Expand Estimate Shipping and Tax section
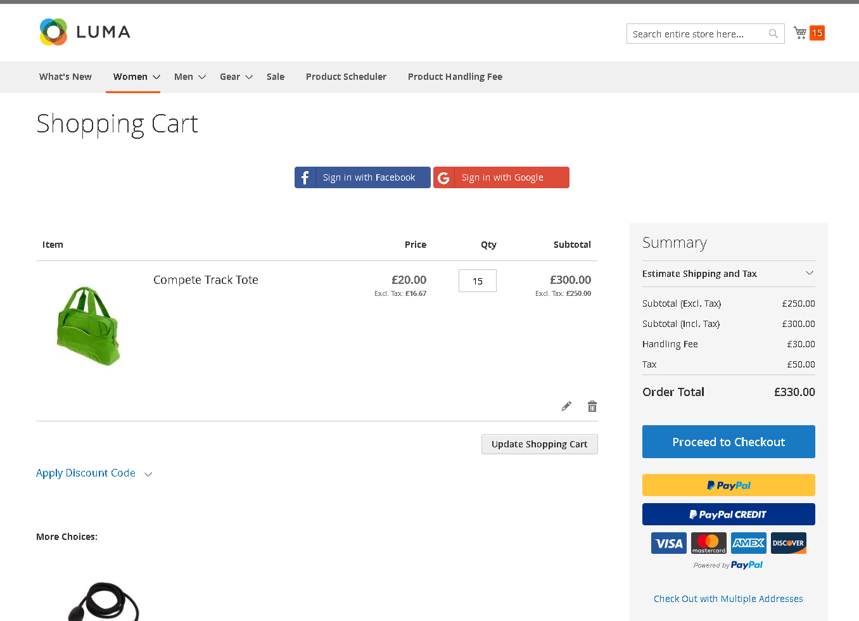Viewport: 859px width, 621px height. [x=729, y=274]
